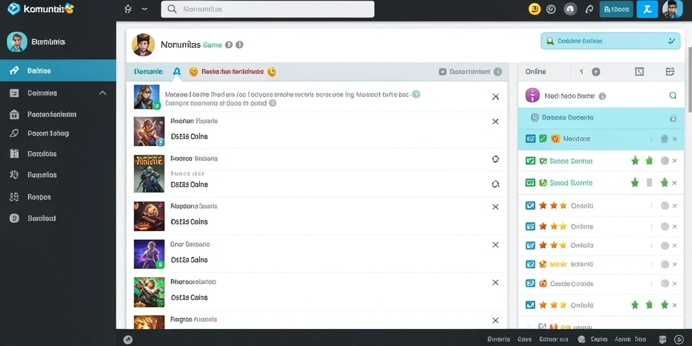Toggle the Sestoricinbent checkbox
The image size is (692, 346).
[442, 72]
